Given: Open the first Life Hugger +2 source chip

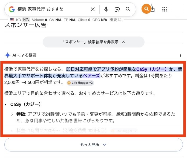Looking at the screenshot, I should pos(80,83).
